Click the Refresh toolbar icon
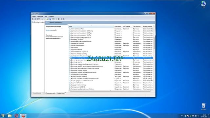 45,19
